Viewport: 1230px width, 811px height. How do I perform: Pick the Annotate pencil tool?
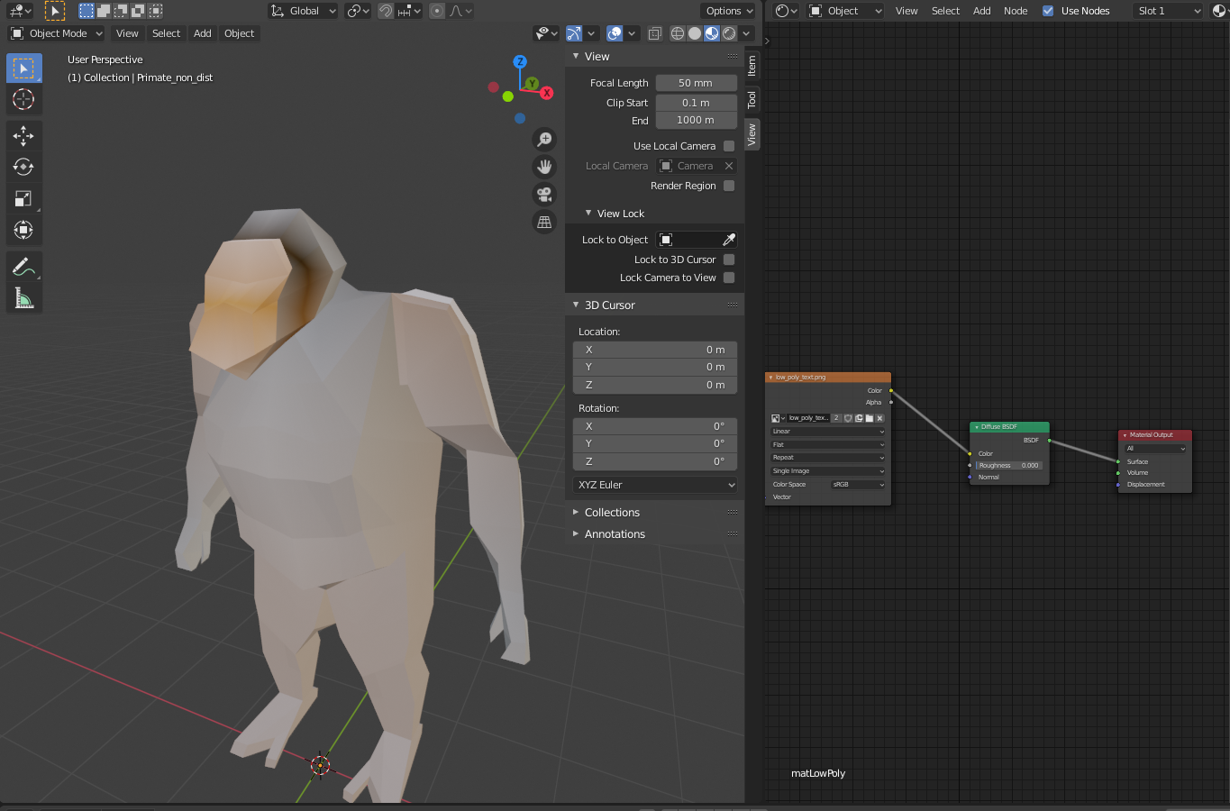23,267
